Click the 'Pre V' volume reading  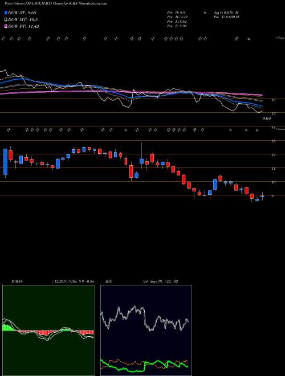(226, 17)
